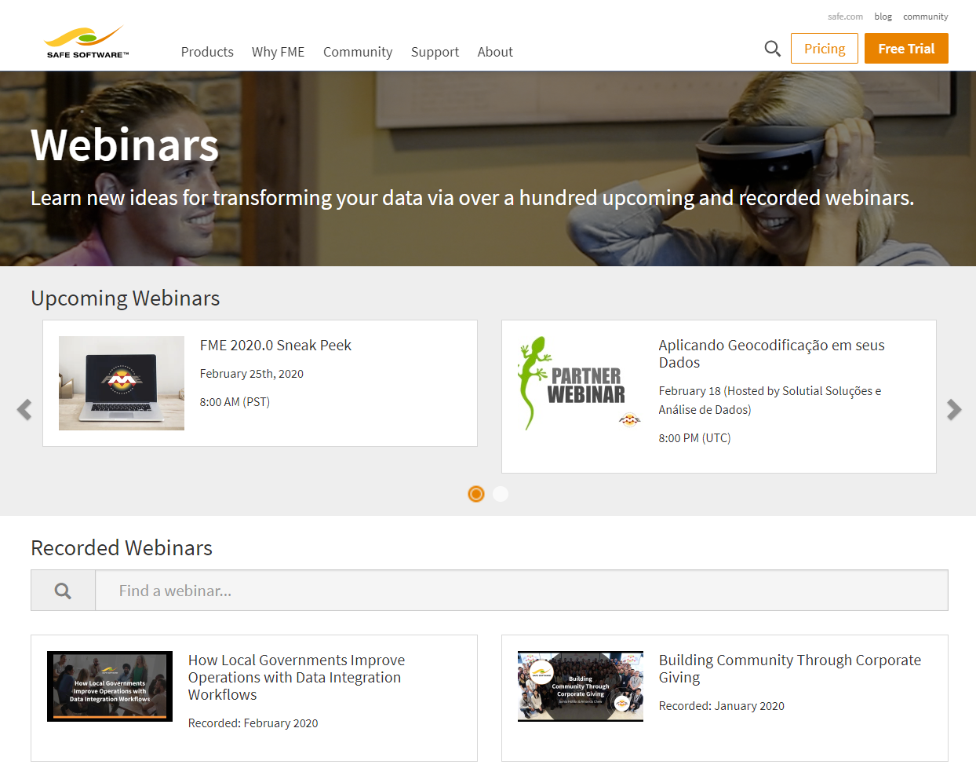This screenshot has height=783, width=976.
Task: Open Aplicando Geocodificação em seus Dados webinar
Action: pos(771,354)
